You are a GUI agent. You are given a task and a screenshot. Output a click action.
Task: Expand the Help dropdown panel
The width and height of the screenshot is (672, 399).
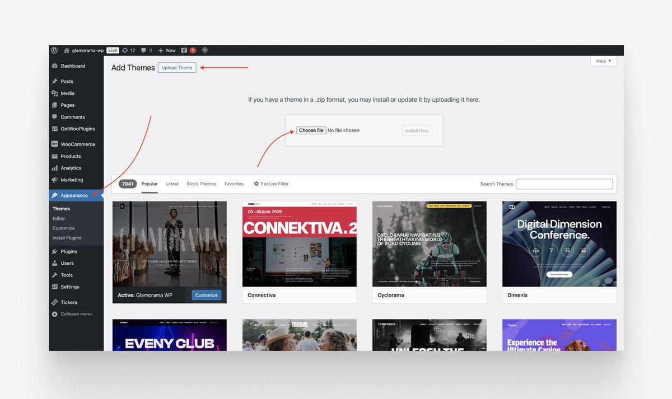(603, 61)
